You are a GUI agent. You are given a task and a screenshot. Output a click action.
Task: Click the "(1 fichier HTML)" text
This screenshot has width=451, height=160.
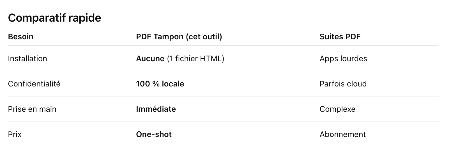point(195,59)
